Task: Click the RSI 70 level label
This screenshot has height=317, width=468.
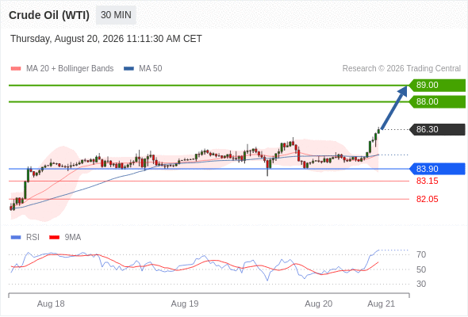Action: tap(421, 254)
